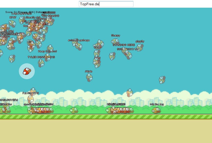Click the TopFree.de name input field
This screenshot has height=143, width=212.
point(106,4)
